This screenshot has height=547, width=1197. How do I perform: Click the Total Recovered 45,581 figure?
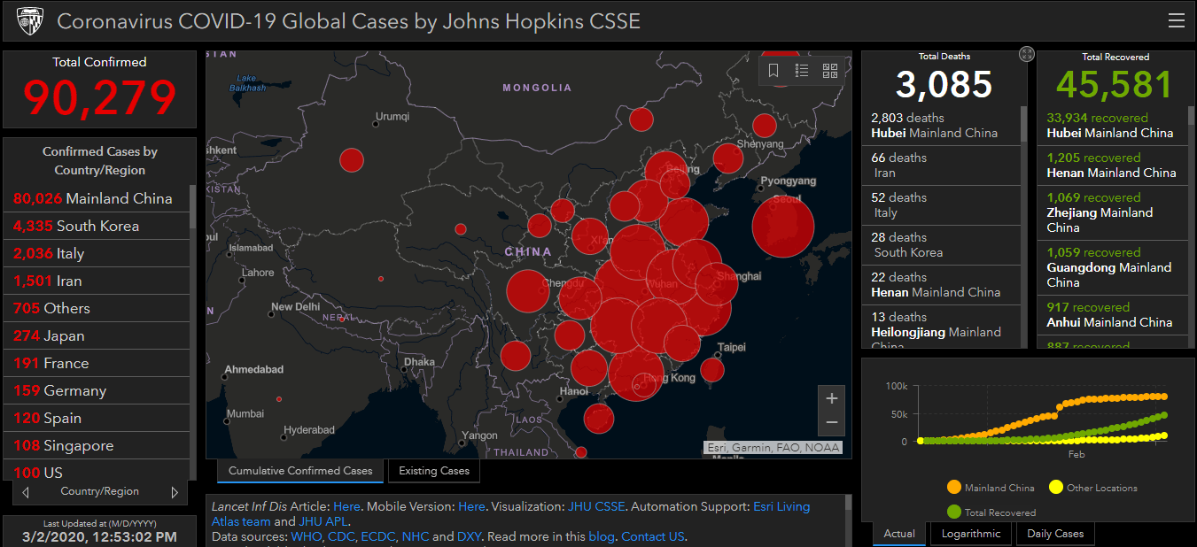point(1114,84)
